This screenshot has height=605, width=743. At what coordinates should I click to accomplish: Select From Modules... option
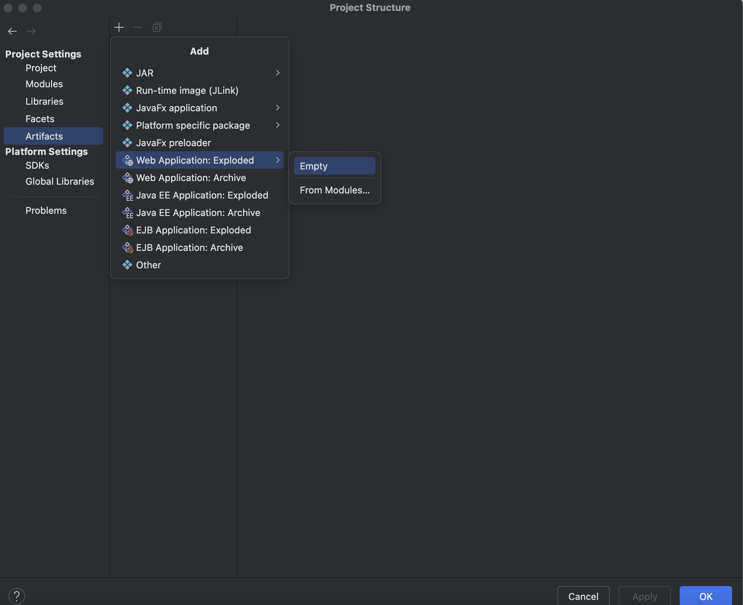334,190
